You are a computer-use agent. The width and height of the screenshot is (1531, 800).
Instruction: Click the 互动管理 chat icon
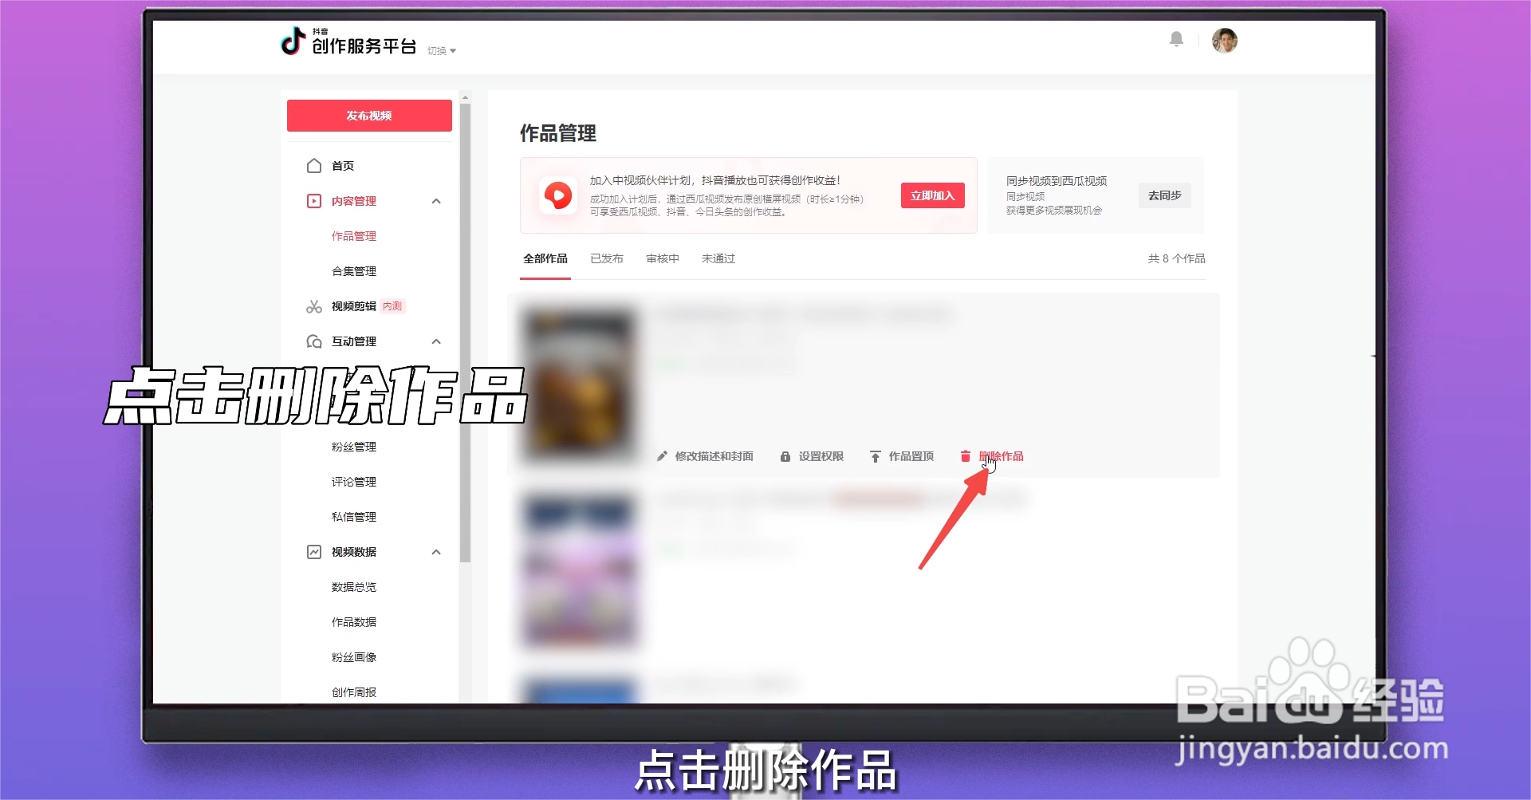pyautogui.click(x=314, y=341)
